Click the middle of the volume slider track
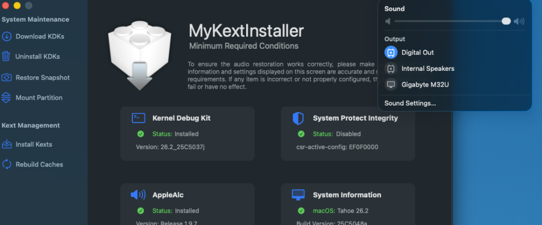 coord(453,22)
